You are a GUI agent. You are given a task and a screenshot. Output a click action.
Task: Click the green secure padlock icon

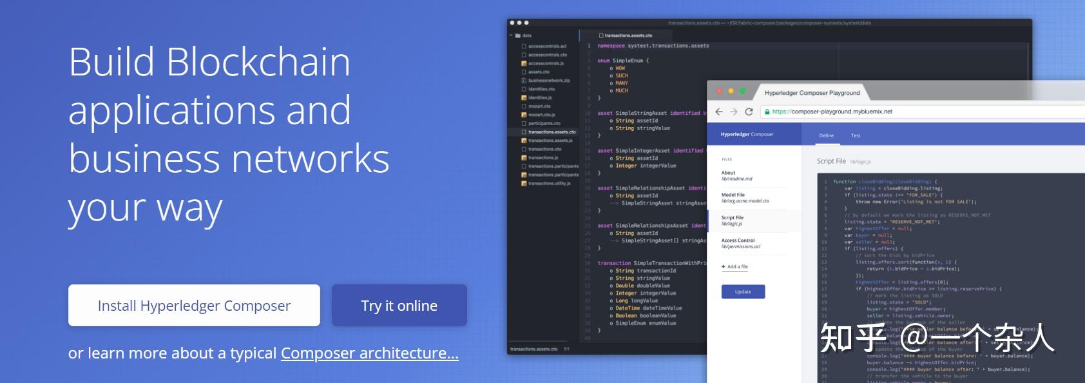coord(767,112)
